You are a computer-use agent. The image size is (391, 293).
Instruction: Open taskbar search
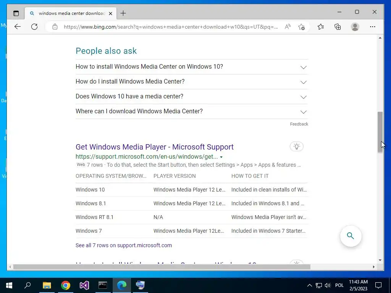27,285
